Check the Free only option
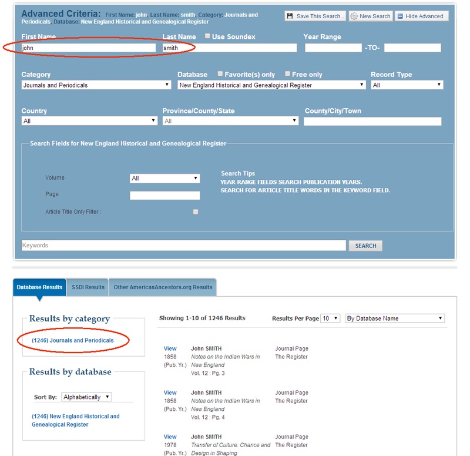This screenshot has height=456, width=470. [x=287, y=74]
